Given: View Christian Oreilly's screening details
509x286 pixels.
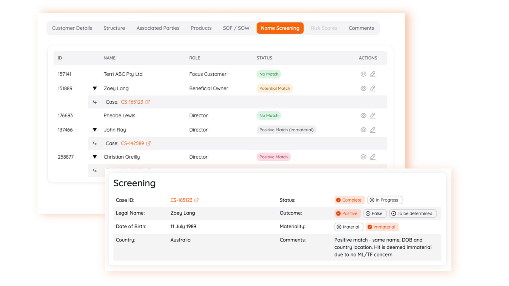Looking at the screenshot, I should pos(363,157).
